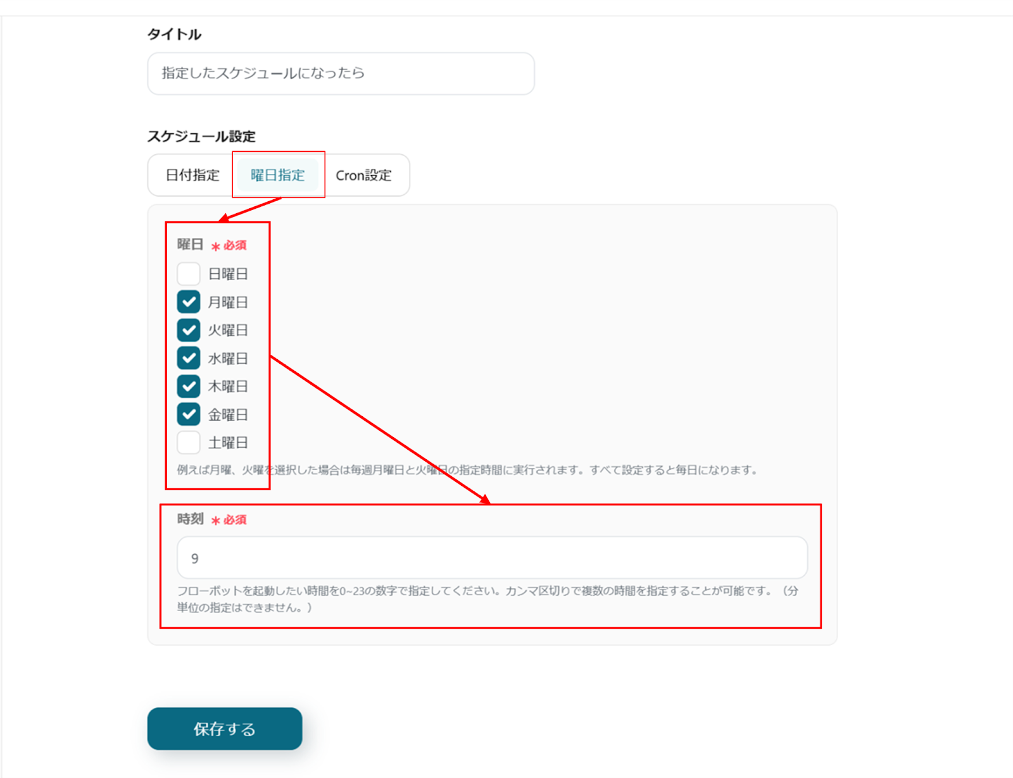Check the 土曜日 checkbox
The width and height of the screenshot is (1013, 778).
tap(189, 442)
